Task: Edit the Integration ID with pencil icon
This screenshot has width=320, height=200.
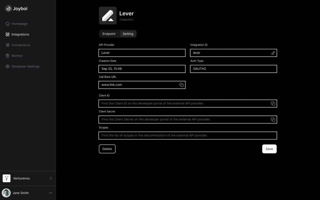Action: 273,53
